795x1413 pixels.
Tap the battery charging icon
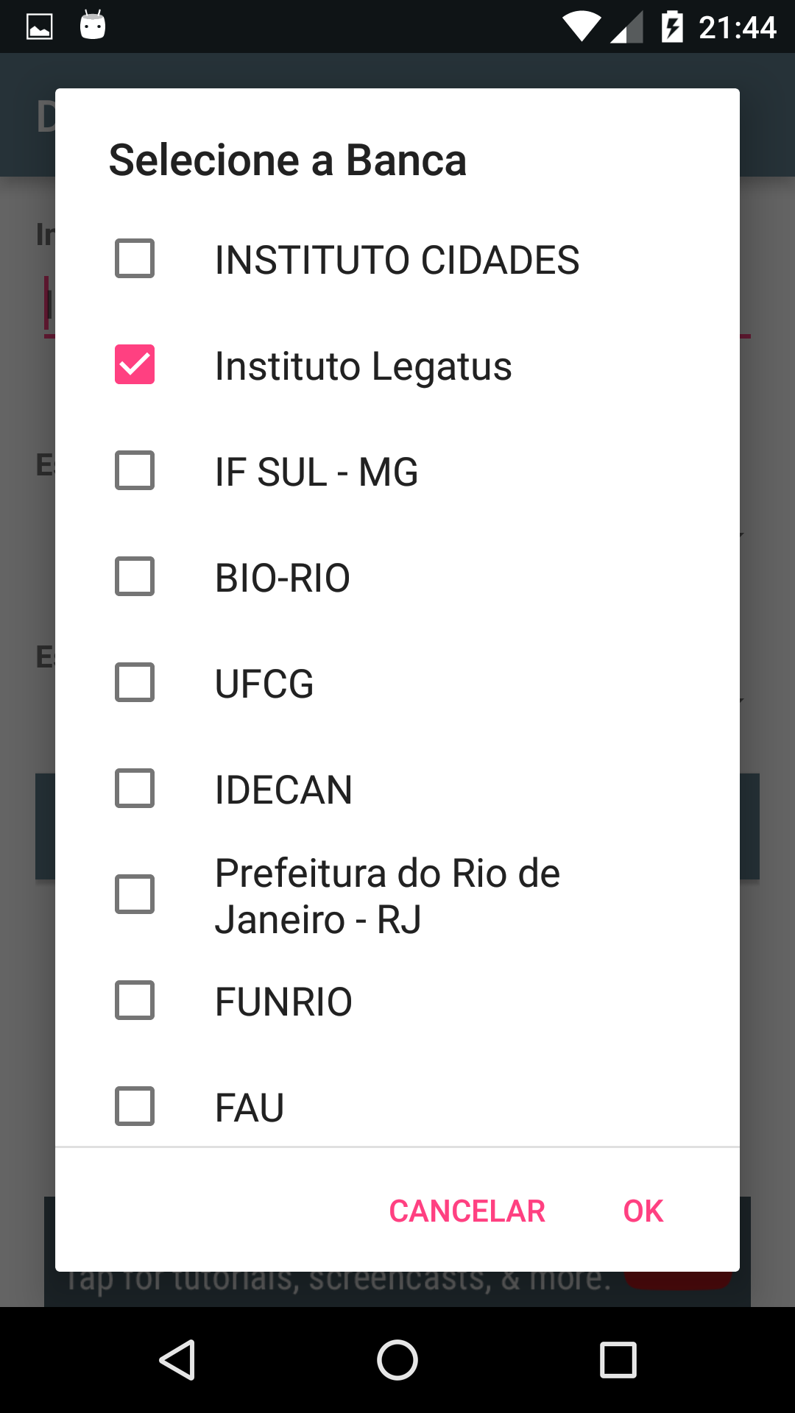(x=672, y=27)
